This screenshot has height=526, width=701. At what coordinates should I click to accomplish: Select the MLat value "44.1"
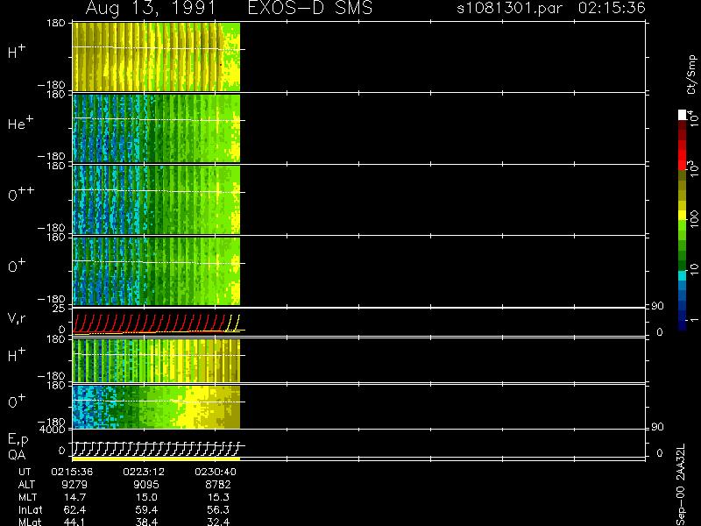click(x=75, y=522)
